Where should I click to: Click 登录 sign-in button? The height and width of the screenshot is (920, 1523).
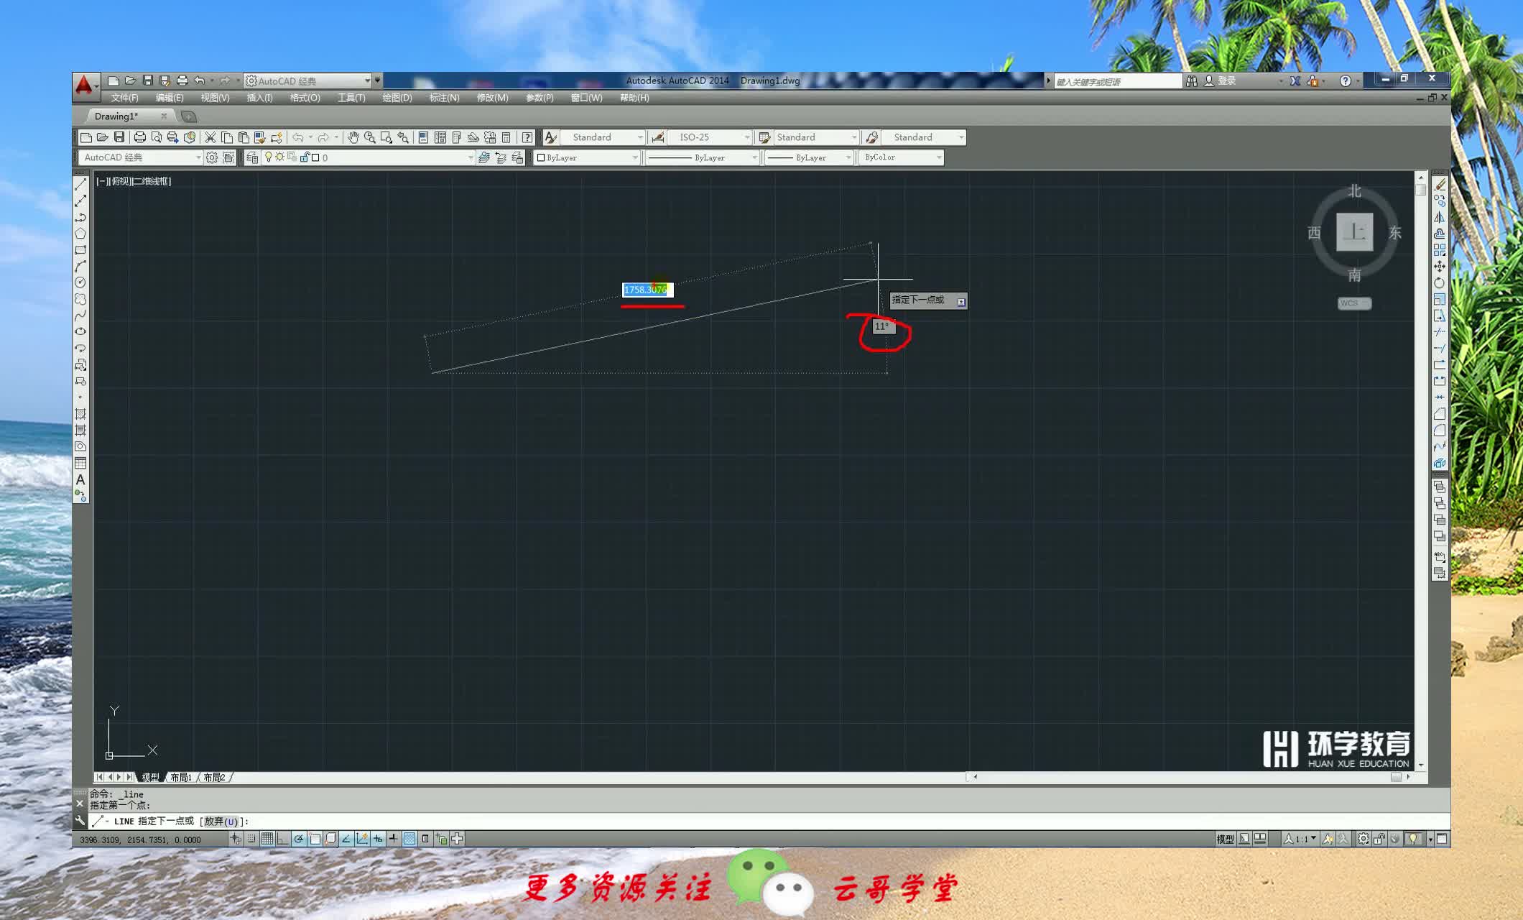[1226, 80]
